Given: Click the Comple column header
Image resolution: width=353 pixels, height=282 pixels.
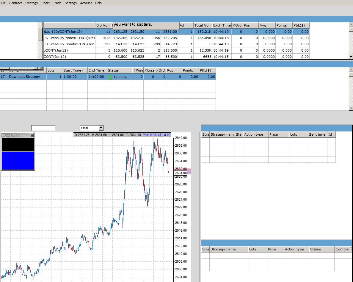Looking at the screenshot, I should coord(343,249).
